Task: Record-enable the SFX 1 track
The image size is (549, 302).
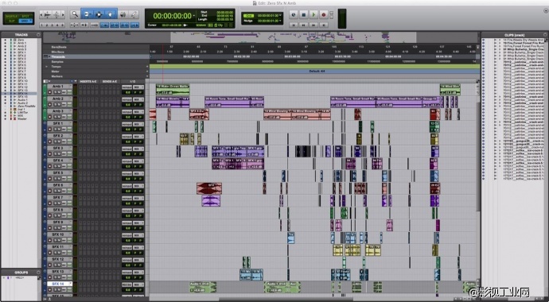Action: (x=49, y=130)
